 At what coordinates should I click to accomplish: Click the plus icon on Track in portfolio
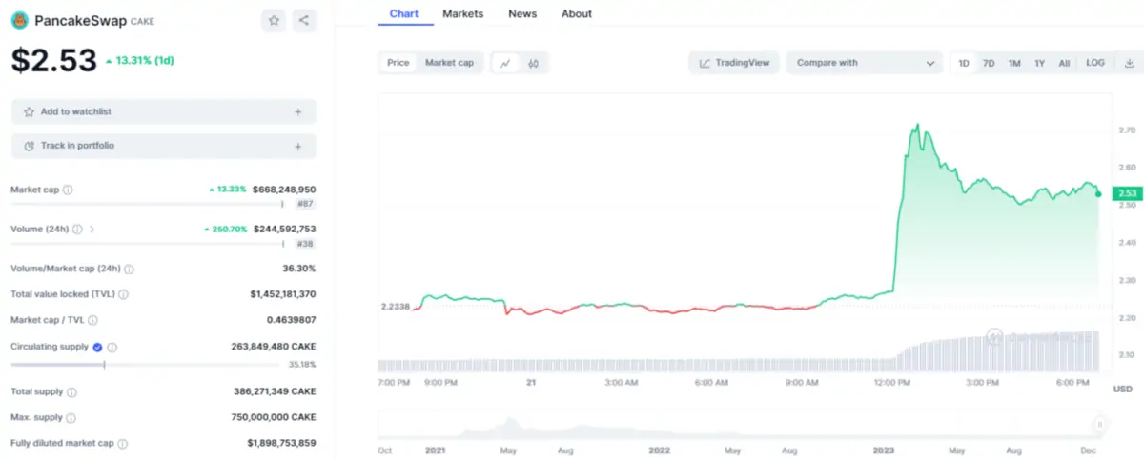[297, 146]
